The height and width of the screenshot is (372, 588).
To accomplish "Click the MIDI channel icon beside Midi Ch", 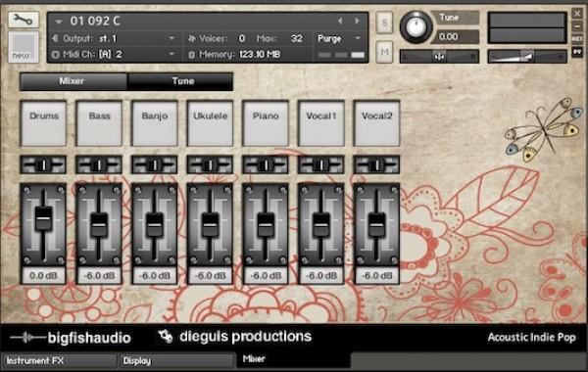I will 56,54.
